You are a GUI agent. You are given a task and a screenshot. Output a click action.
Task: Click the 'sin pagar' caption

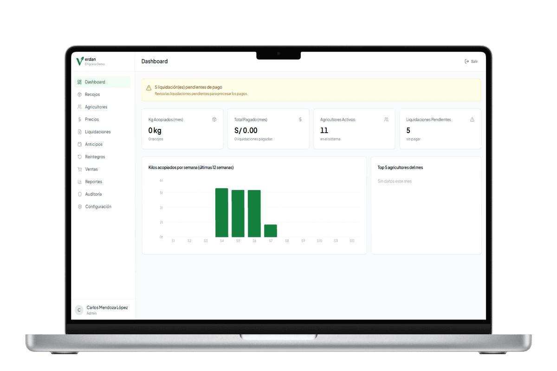414,139
